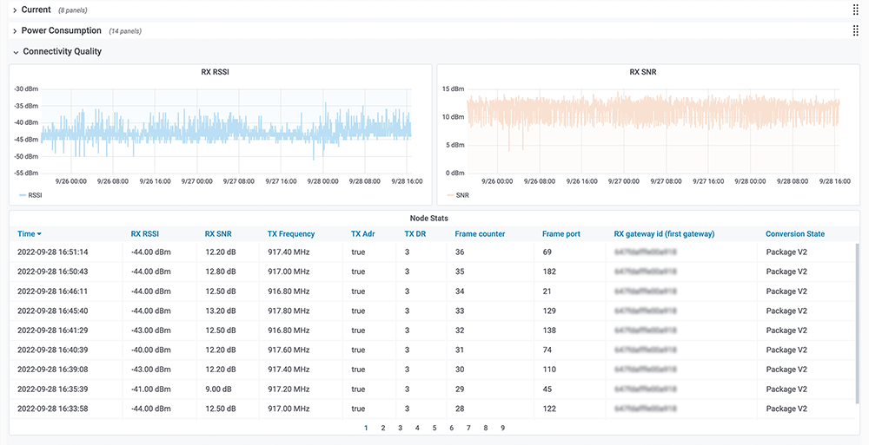Screen dimensions: 869x445
Task: Click the (14 panels) count label
Action: coord(125,31)
